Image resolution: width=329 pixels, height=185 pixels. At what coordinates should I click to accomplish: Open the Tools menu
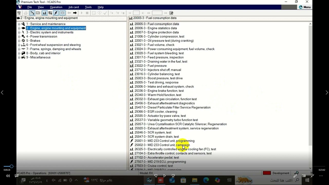coord(88,7)
